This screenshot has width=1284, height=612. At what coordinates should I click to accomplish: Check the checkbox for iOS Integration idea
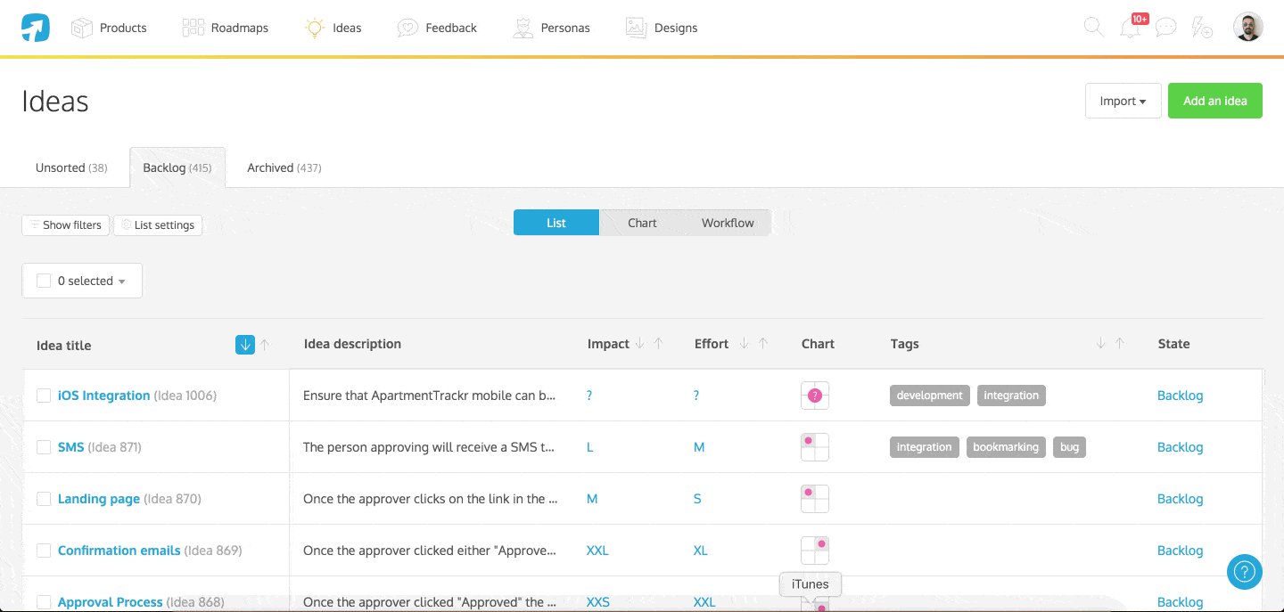pos(44,395)
